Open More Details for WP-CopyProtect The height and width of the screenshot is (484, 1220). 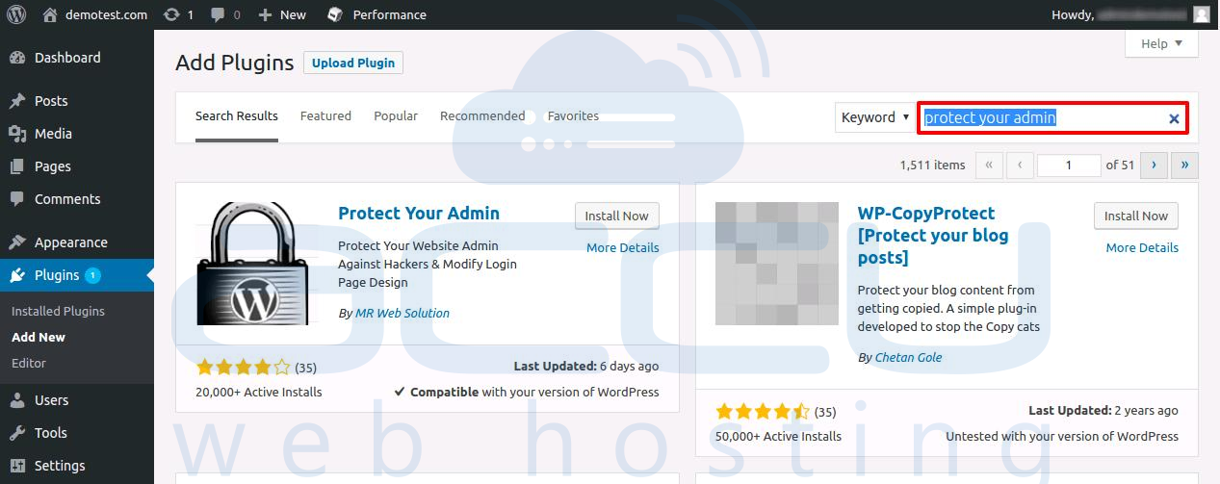(1142, 247)
